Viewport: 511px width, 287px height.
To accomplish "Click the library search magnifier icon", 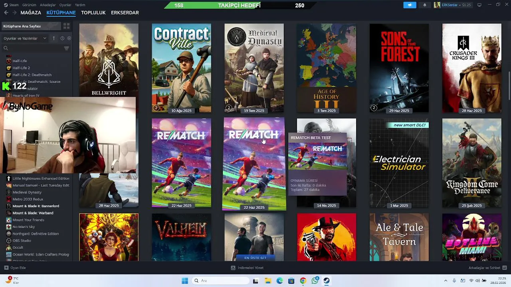I will [6, 48].
